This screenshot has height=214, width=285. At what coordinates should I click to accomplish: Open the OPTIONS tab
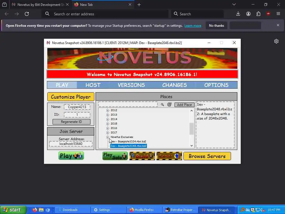click(216, 85)
